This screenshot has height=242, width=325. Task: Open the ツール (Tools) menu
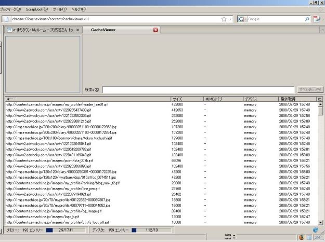[x=59, y=9]
